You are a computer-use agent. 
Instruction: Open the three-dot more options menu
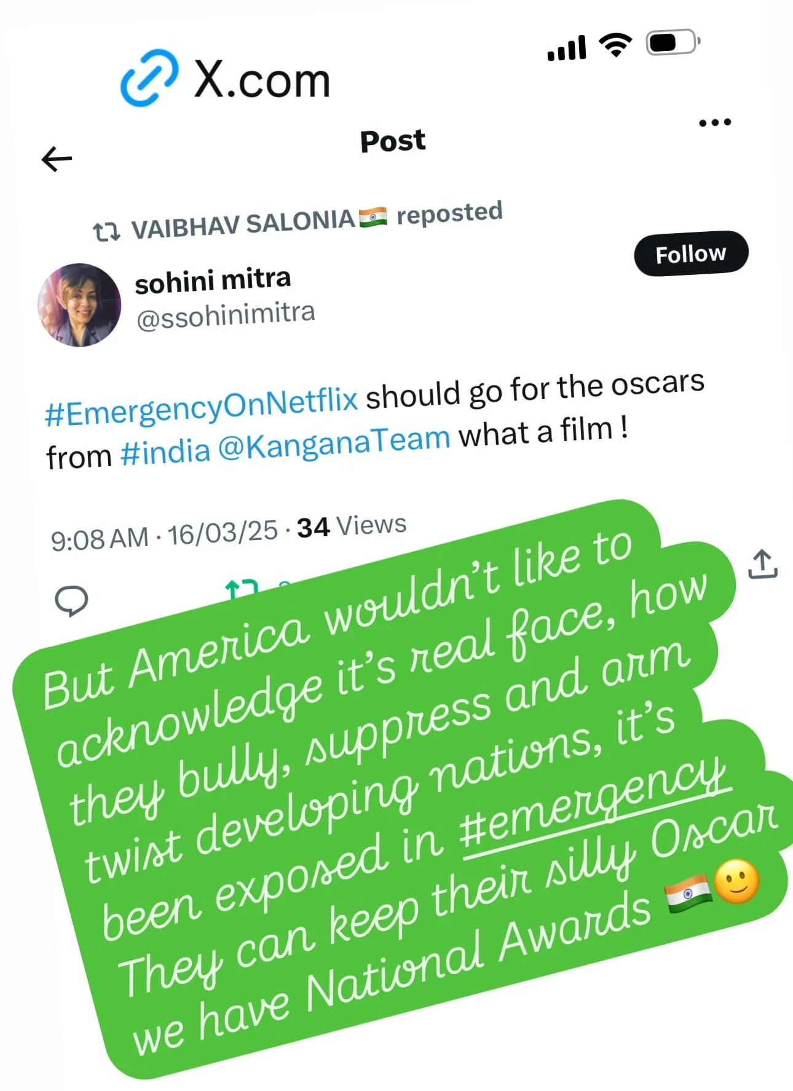[x=715, y=122]
